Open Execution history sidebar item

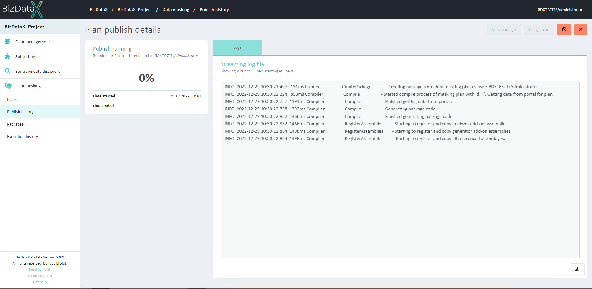click(40, 136)
